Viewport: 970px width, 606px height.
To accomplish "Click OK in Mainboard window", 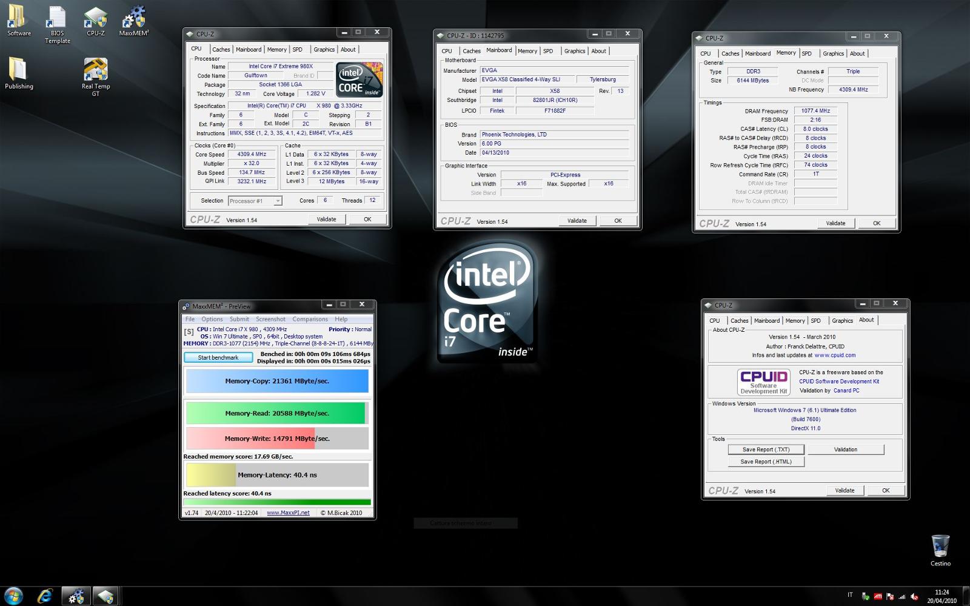I will click(618, 221).
